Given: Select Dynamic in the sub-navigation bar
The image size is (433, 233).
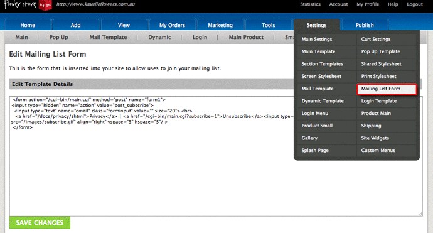Looking at the screenshot, I should (159, 37).
